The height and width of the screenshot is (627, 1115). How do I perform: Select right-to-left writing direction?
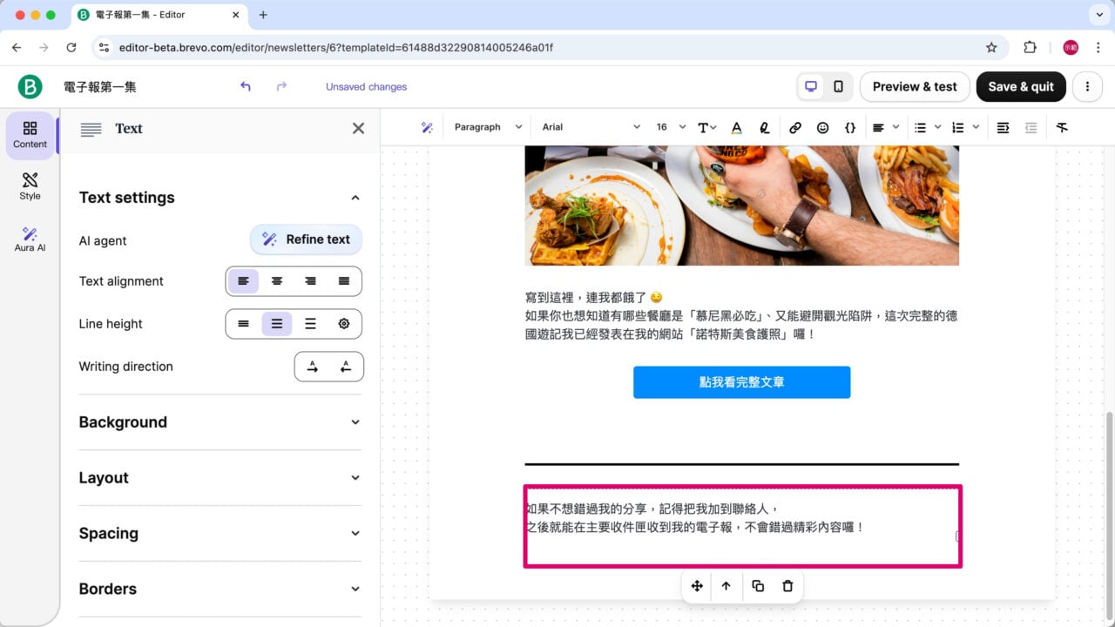tap(346, 367)
